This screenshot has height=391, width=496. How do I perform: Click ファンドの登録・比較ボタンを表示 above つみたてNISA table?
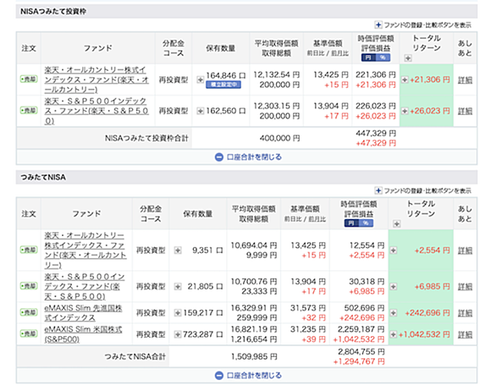click(427, 190)
